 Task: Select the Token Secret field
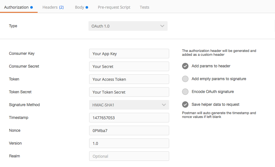tap(129, 92)
